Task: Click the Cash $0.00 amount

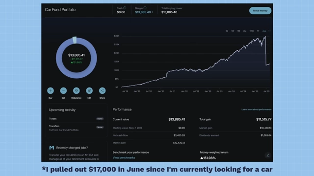Action: pos(121,12)
